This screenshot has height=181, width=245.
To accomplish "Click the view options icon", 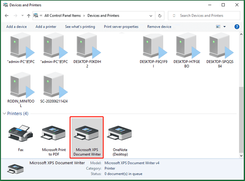I will [x=218, y=27].
